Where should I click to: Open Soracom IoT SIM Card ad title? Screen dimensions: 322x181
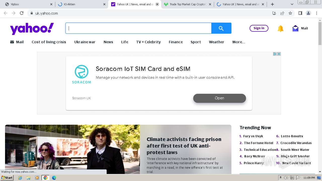pyautogui.click(x=143, y=69)
